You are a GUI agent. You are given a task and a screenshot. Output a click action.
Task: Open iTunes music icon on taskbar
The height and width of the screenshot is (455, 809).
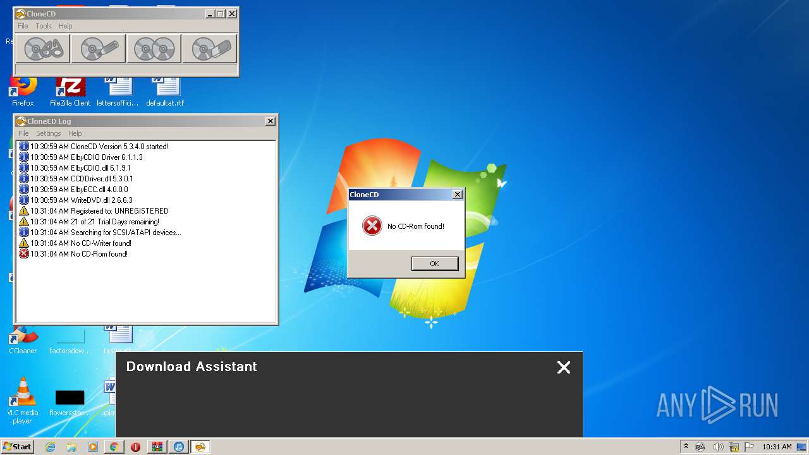[178, 447]
